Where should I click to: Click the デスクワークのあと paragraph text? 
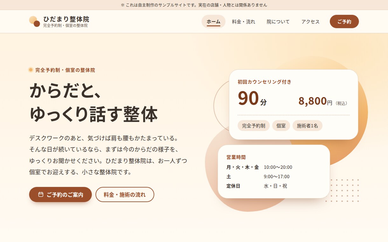tap(108, 155)
